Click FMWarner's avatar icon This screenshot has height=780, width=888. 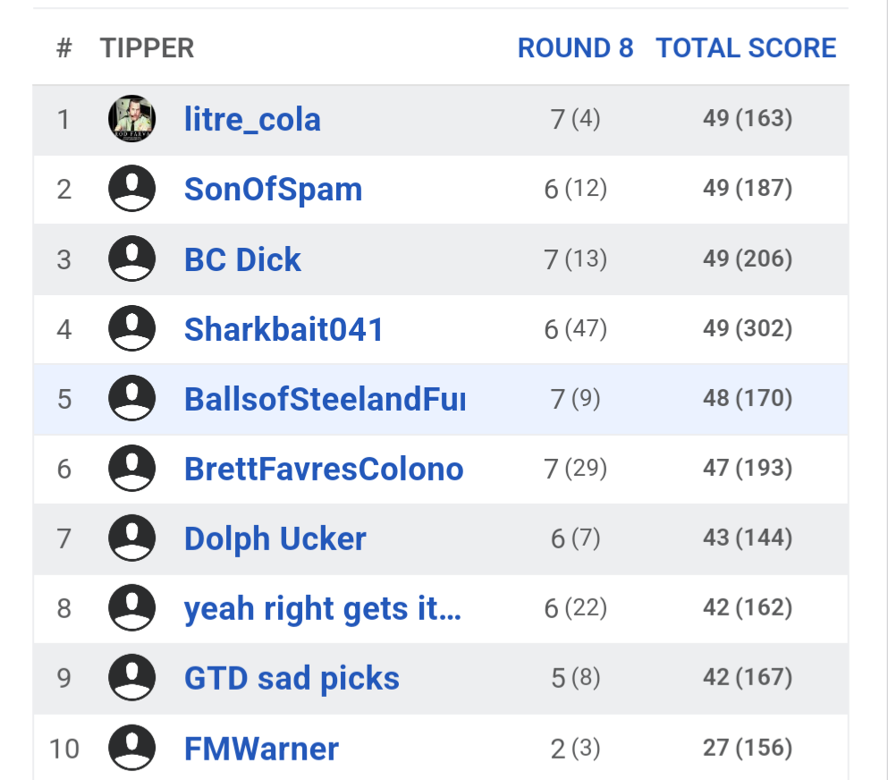point(131,748)
